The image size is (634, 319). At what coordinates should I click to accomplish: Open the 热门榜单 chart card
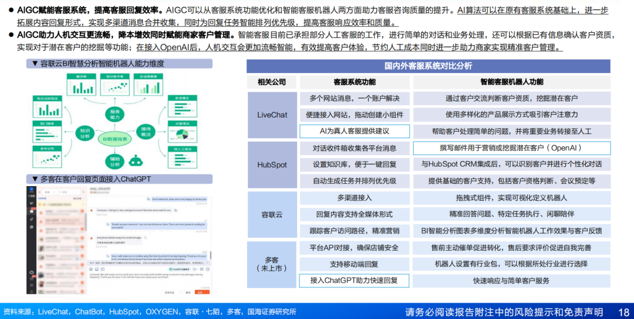(x=48, y=132)
